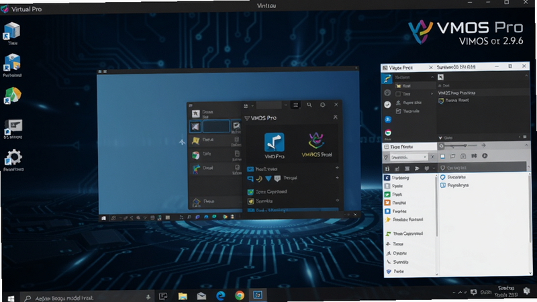The height and width of the screenshot is (302, 537).
Task: Select the blue round icon in right sidebar
Action: click(x=388, y=119)
